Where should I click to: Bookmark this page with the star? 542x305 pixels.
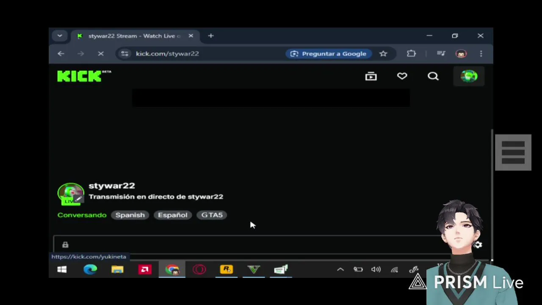click(383, 54)
